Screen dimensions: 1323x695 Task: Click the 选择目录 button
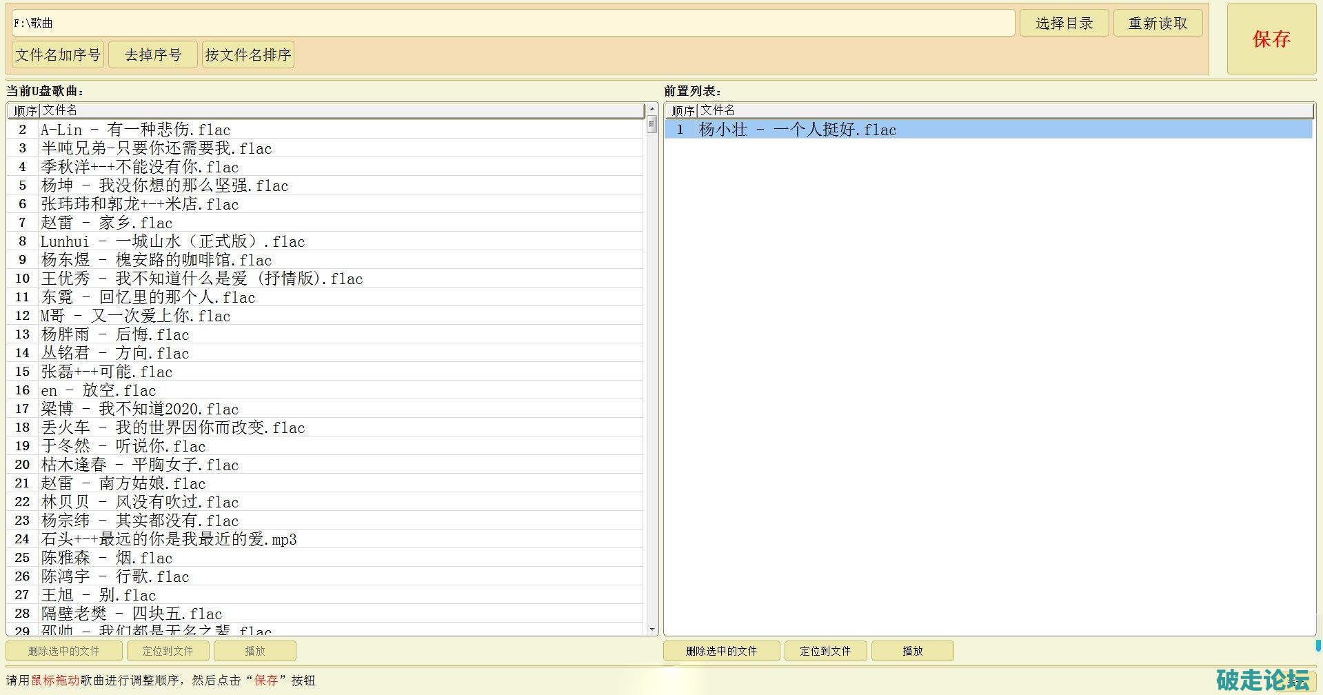(1064, 23)
